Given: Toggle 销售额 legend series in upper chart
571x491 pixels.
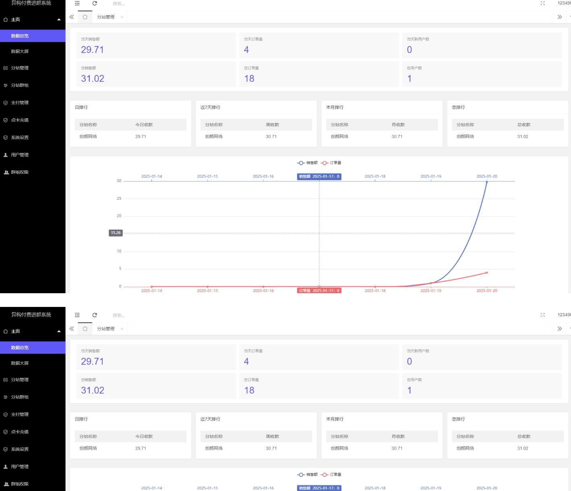Looking at the screenshot, I should [x=308, y=163].
